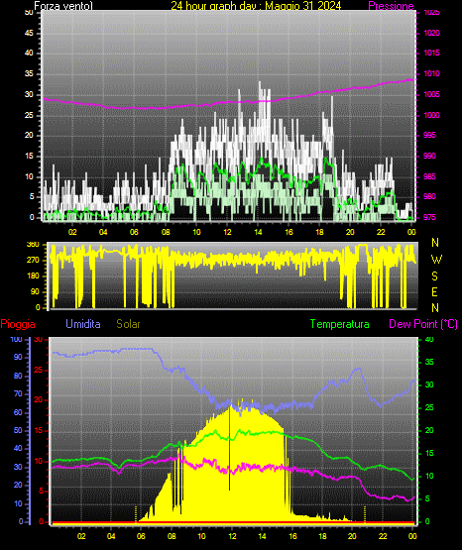This screenshot has width=462, height=550.
Task: Select the Pioggia legend label
Action: tap(18, 324)
